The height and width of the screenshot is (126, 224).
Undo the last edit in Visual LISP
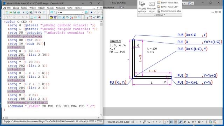(36, 13)
